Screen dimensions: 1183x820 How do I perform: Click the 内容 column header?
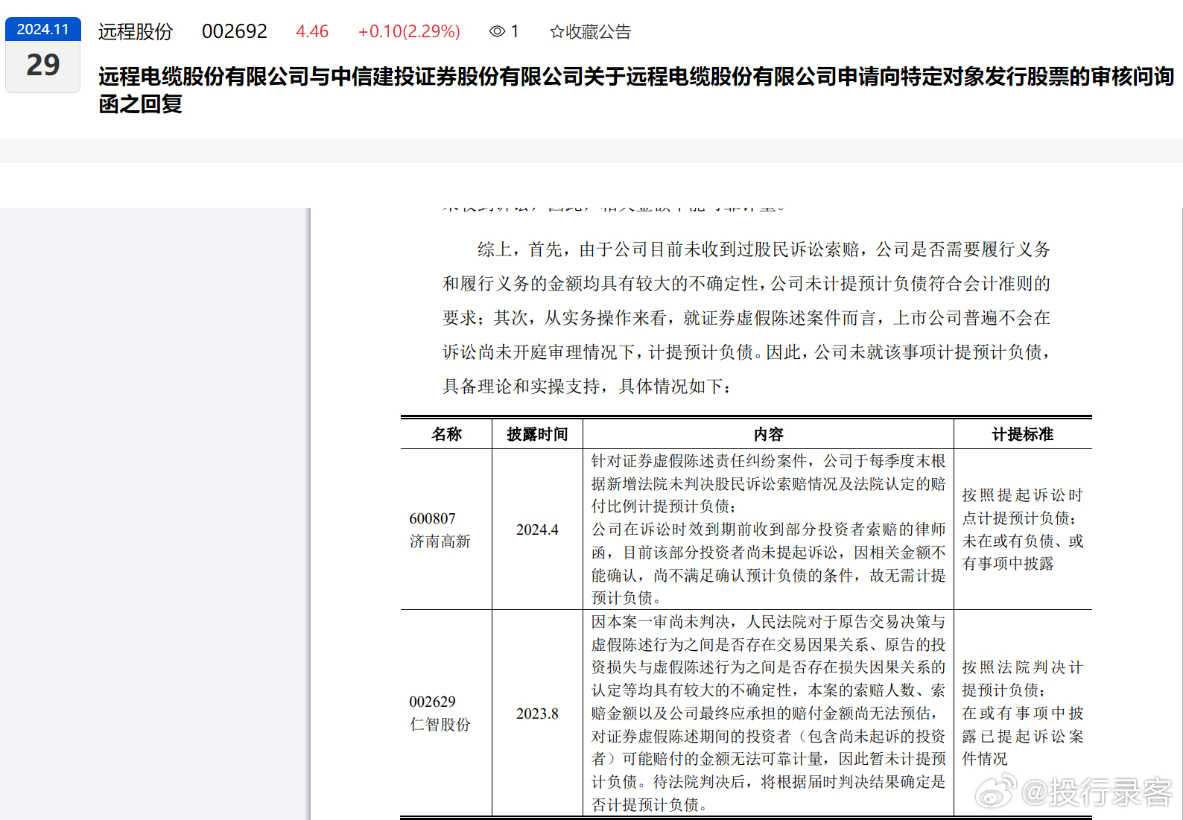[768, 434]
